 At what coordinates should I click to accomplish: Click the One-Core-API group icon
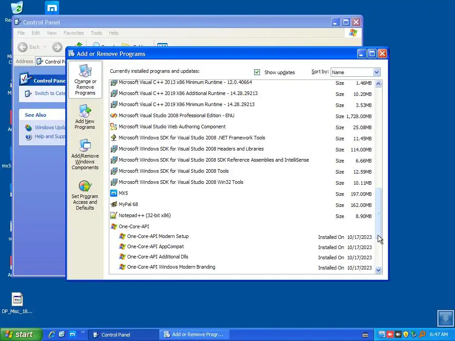point(113,226)
